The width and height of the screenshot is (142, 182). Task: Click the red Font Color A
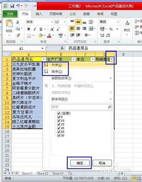[49, 35]
